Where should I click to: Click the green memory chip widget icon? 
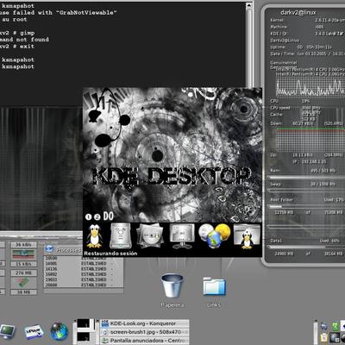pyautogui.click(x=24, y=282)
